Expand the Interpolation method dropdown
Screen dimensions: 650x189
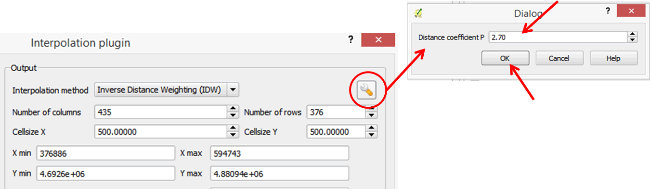(x=233, y=89)
